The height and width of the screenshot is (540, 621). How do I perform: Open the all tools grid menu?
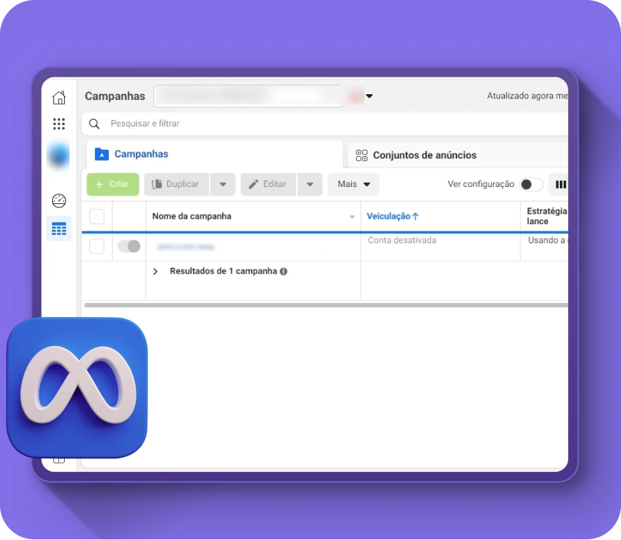(59, 124)
